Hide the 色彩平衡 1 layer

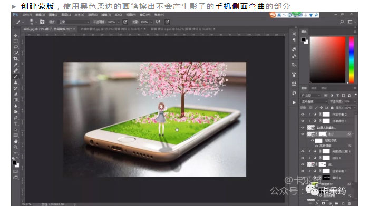303,171
